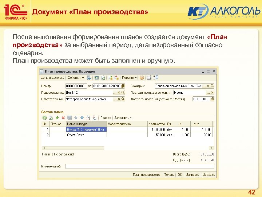
Task: Open the calendar picker for the document date
Action: tap(123, 86)
